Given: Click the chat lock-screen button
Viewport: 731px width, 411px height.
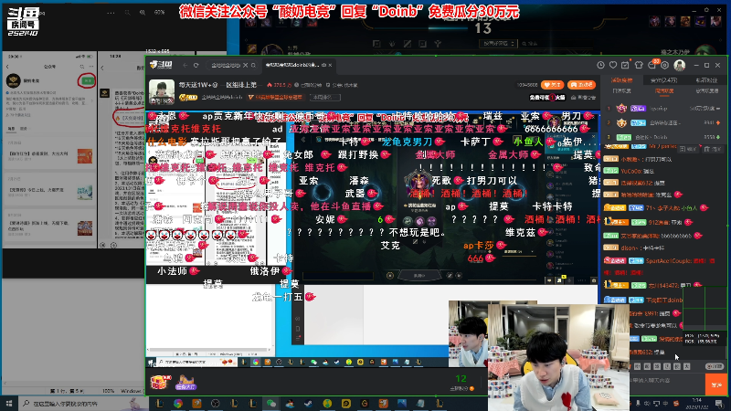Looking at the screenshot, I should pos(689,149).
